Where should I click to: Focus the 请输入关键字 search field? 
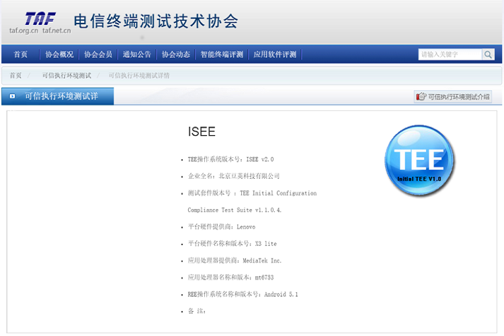click(x=450, y=54)
